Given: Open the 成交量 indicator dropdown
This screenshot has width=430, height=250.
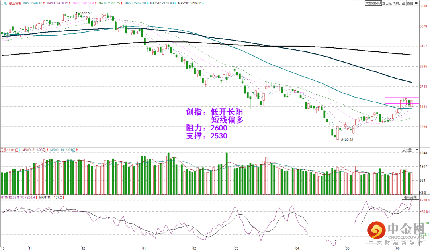Looking at the screenshot, I should click(407, 150).
